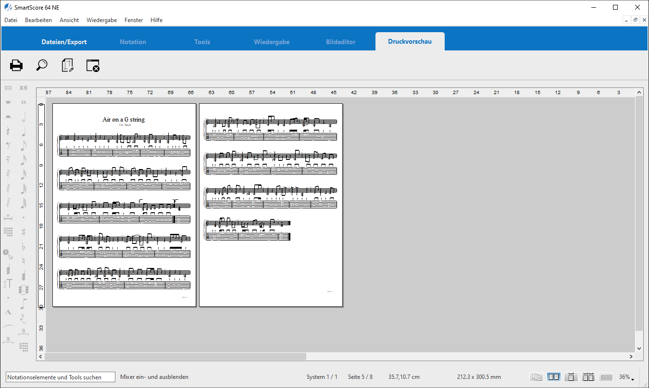Click the continuous lines view icon
Image resolution: width=649 pixels, height=388 pixels.
click(x=606, y=377)
